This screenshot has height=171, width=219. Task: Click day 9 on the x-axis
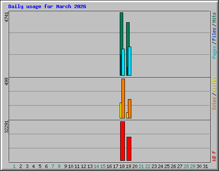(x=65, y=166)
